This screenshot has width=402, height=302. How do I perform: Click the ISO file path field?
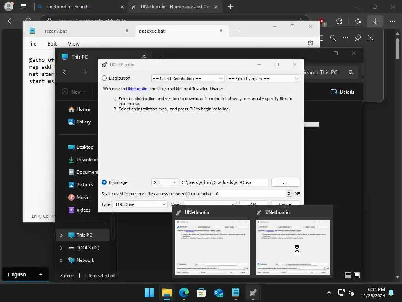[x=224, y=182]
